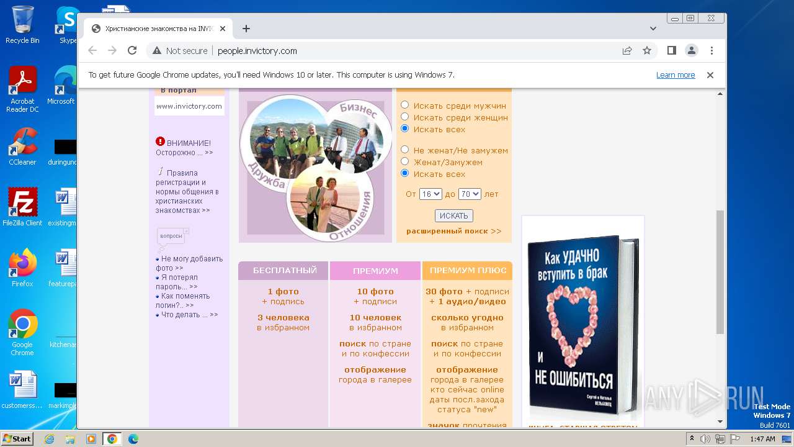Click the volume speaker tray icon

click(x=705, y=439)
